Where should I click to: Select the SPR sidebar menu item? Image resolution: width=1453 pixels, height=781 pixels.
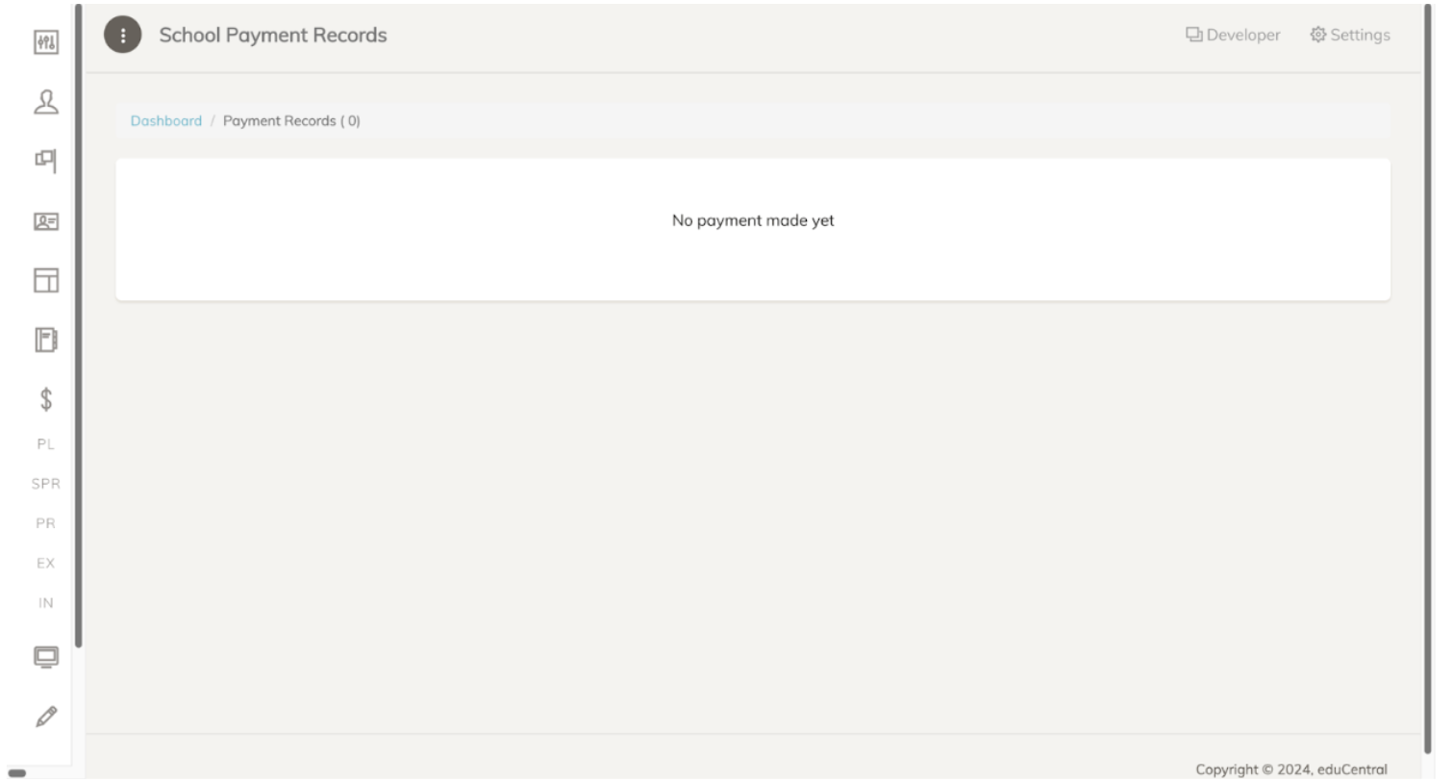click(45, 484)
